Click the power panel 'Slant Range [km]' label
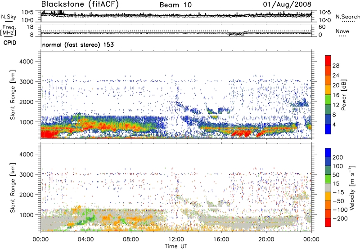Screen dimensions: 360x249 pyautogui.click(x=13, y=95)
